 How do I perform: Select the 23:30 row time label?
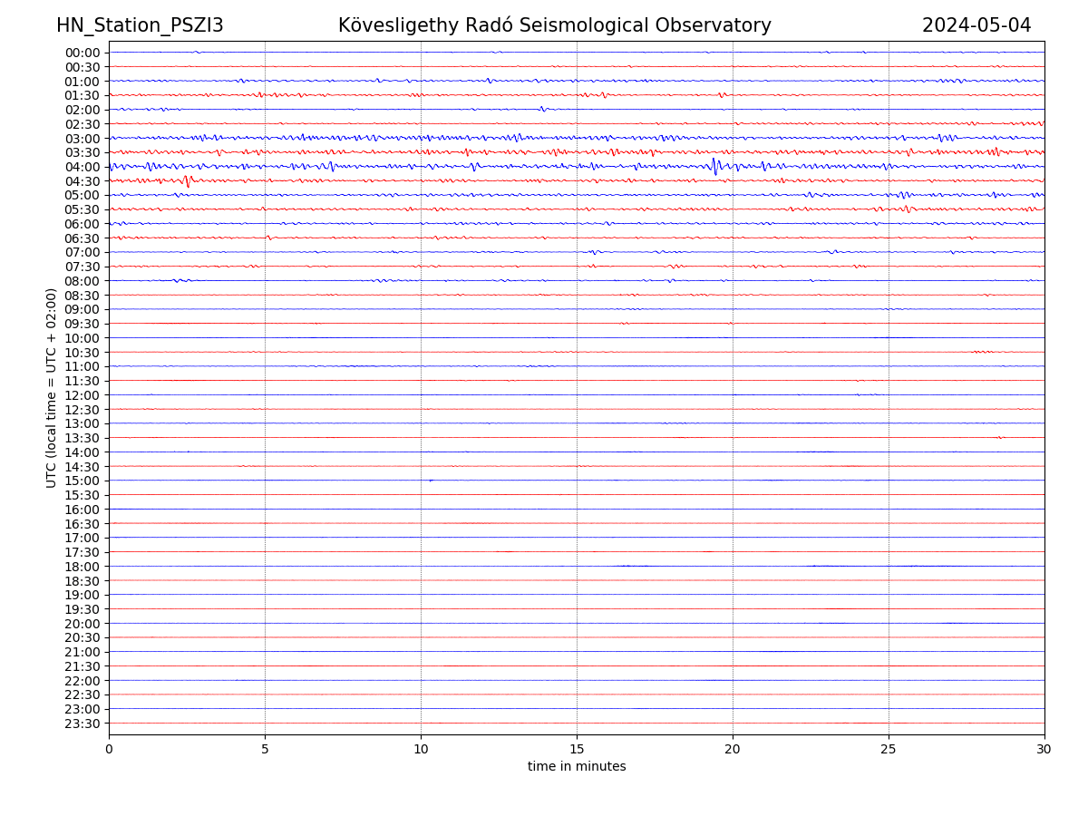pos(83,724)
